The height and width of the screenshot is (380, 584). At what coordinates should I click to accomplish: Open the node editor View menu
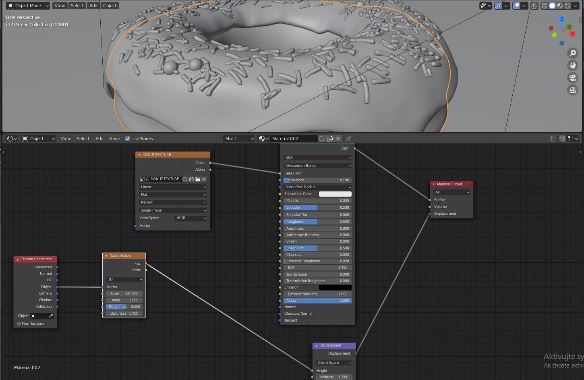(x=66, y=139)
